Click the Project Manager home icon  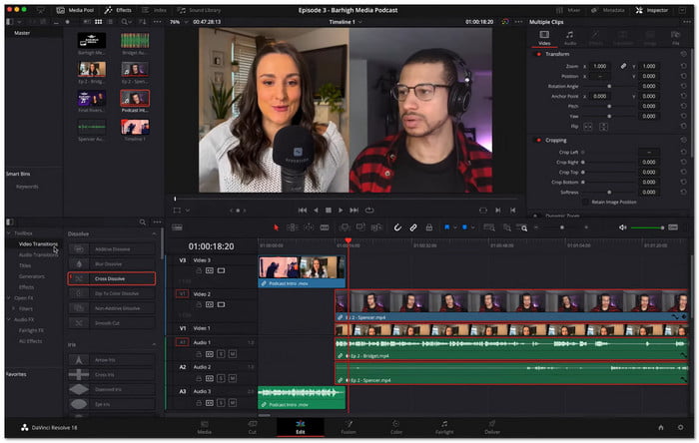pyautogui.click(x=661, y=427)
